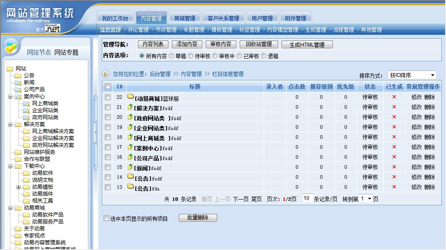Click the green arrow icon beside [解决方案]
446x250 pixels.
click(x=130, y=107)
